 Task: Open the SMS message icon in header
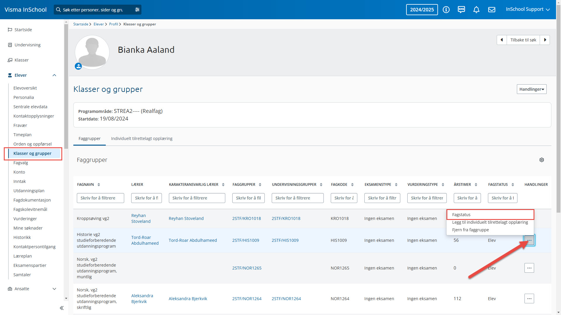tap(461, 10)
